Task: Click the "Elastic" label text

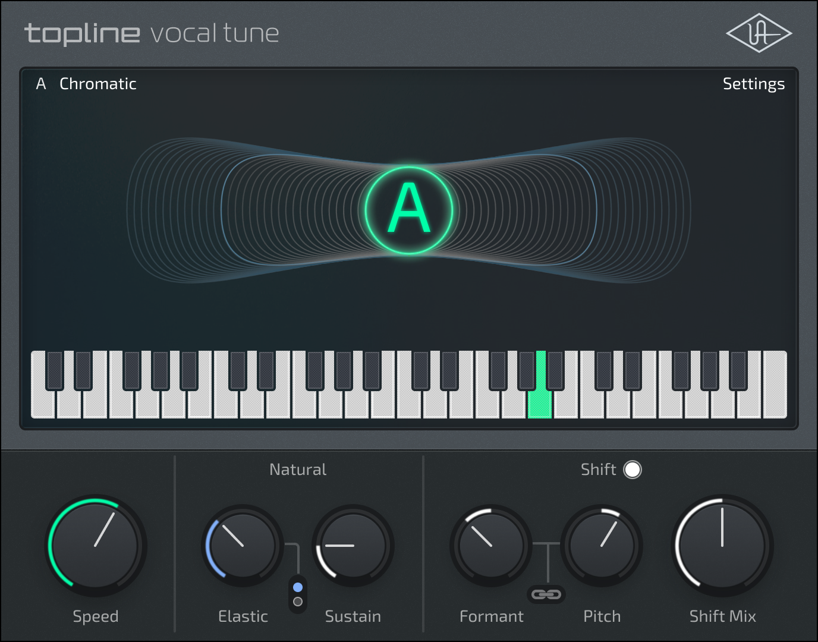Action: pyautogui.click(x=243, y=616)
